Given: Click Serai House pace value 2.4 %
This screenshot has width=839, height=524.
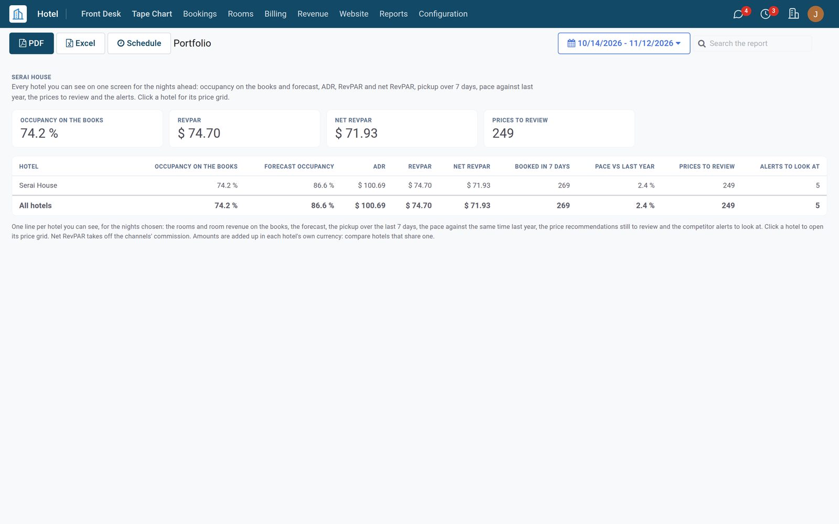Looking at the screenshot, I should tap(646, 185).
